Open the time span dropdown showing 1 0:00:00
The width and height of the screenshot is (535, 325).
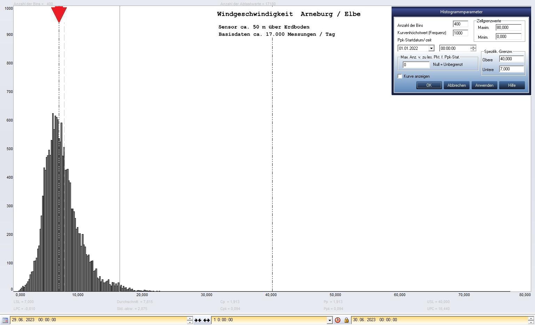tap(330, 320)
